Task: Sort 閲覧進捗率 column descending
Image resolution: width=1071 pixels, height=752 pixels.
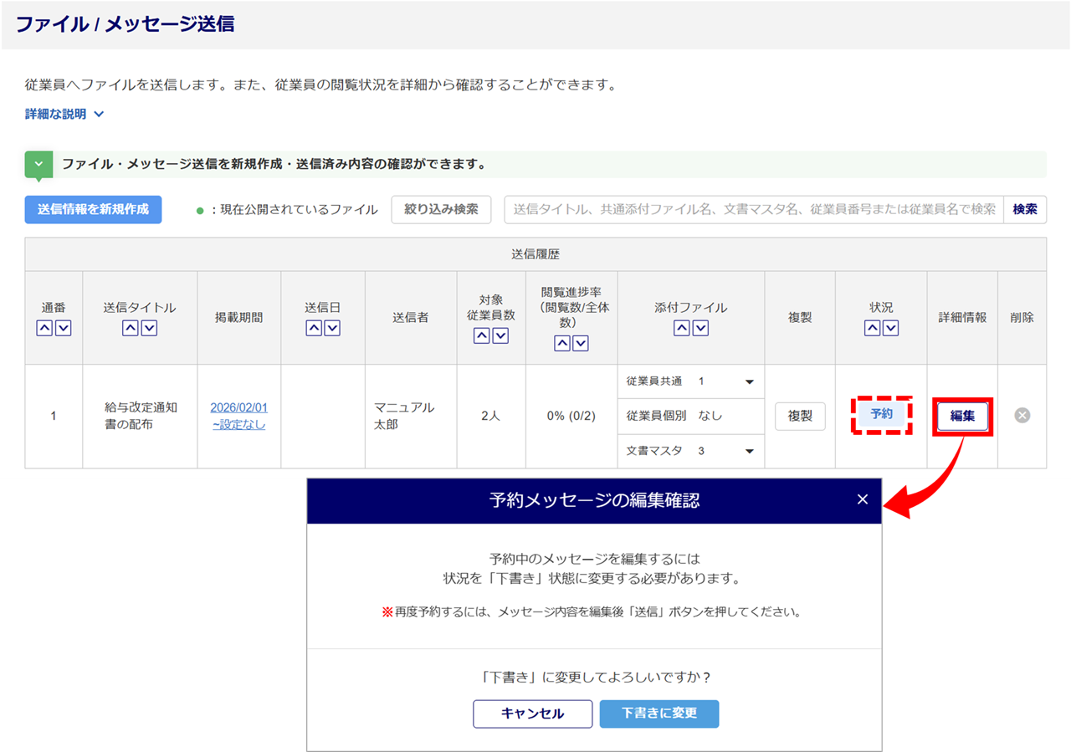Action: 581,343
